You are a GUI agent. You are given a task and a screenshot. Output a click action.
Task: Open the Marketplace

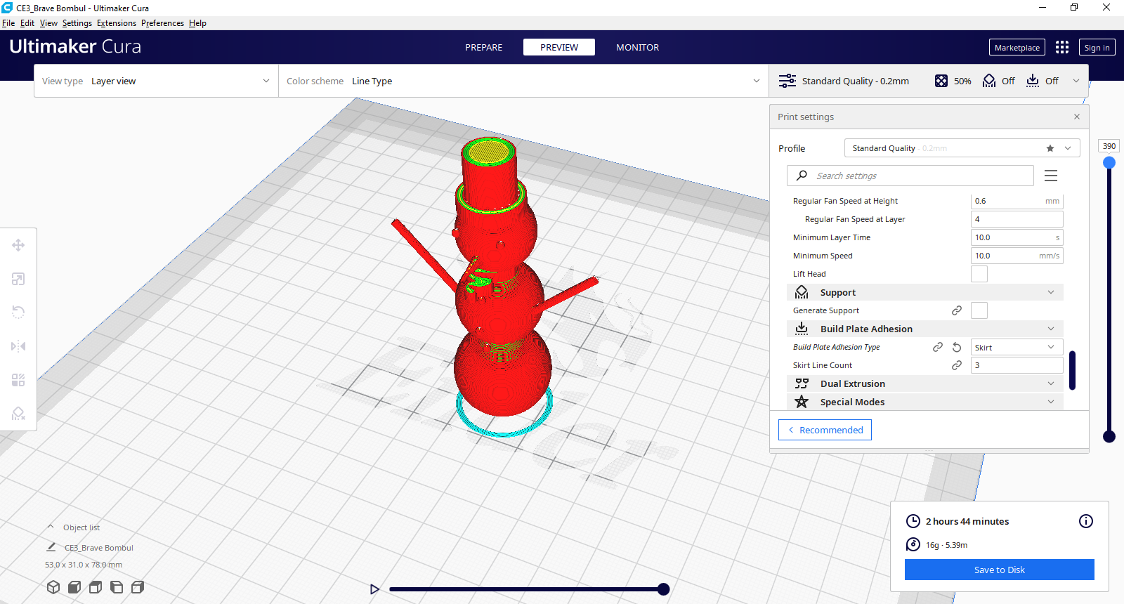(1017, 47)
